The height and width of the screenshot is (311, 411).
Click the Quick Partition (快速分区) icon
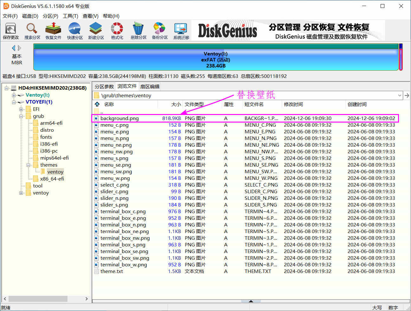coord(75,31)
